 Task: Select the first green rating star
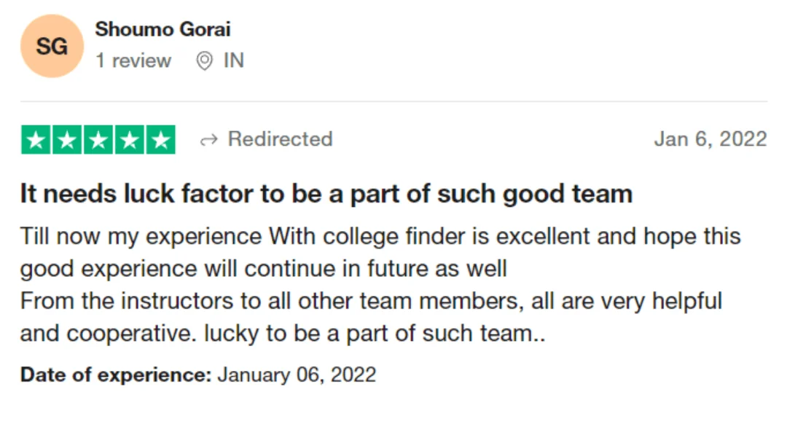[x=36, y=139]
